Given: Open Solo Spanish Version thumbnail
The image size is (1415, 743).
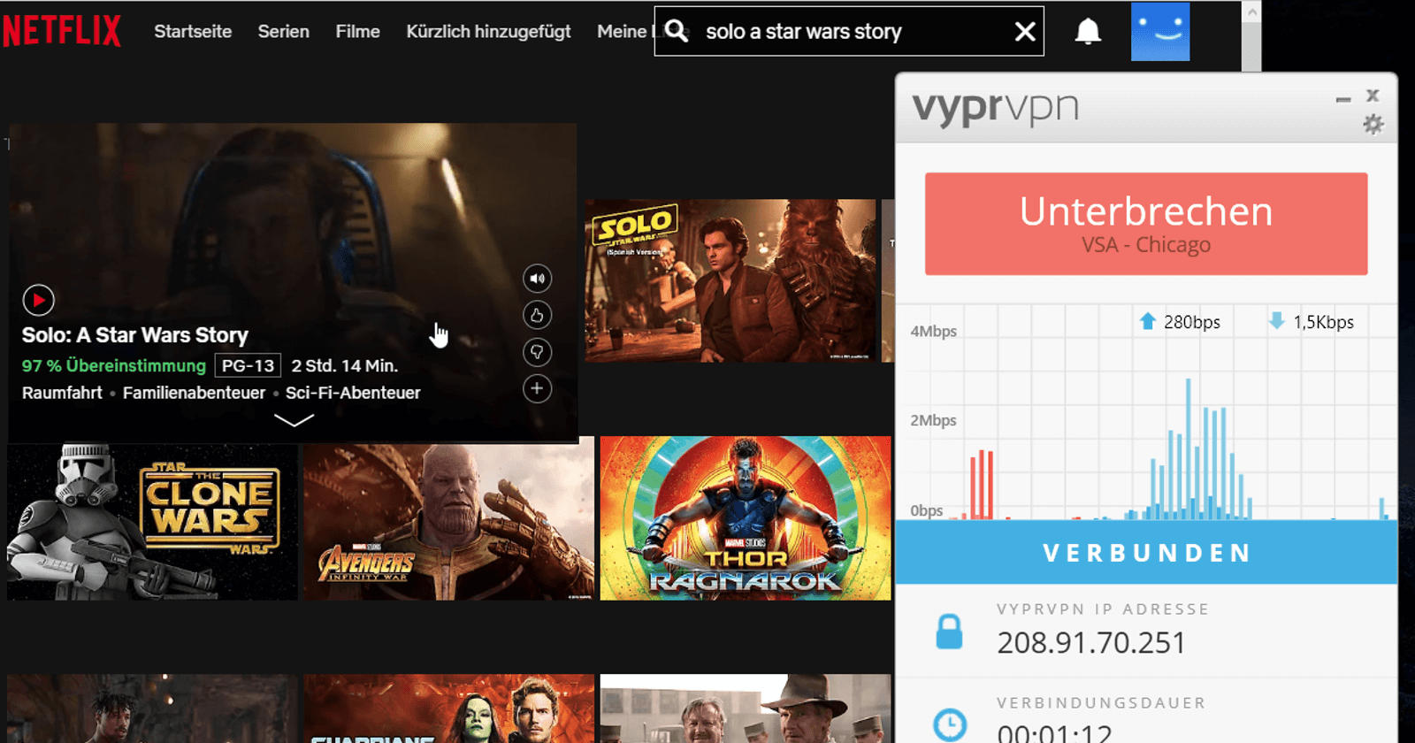Looking at the screenshot, I should click(x=730, y=280).
